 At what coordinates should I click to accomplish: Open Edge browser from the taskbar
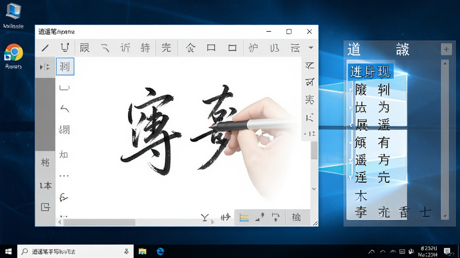pos(160,251)
